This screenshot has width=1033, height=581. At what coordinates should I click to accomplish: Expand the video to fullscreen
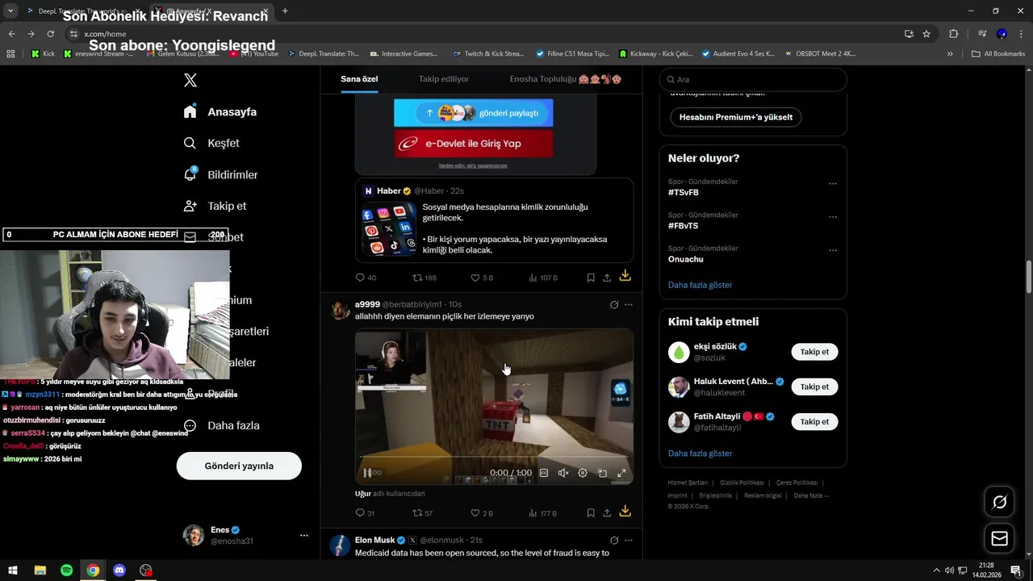[x=621, y=473]
